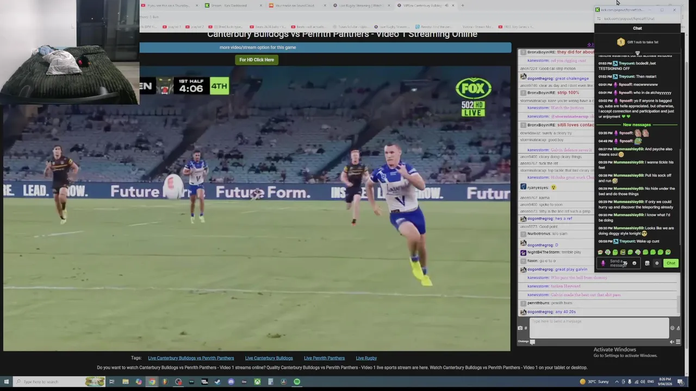The image size is (696, 391).
Task: Click the green Chat button in Kick popout
Action: point(670,263)
